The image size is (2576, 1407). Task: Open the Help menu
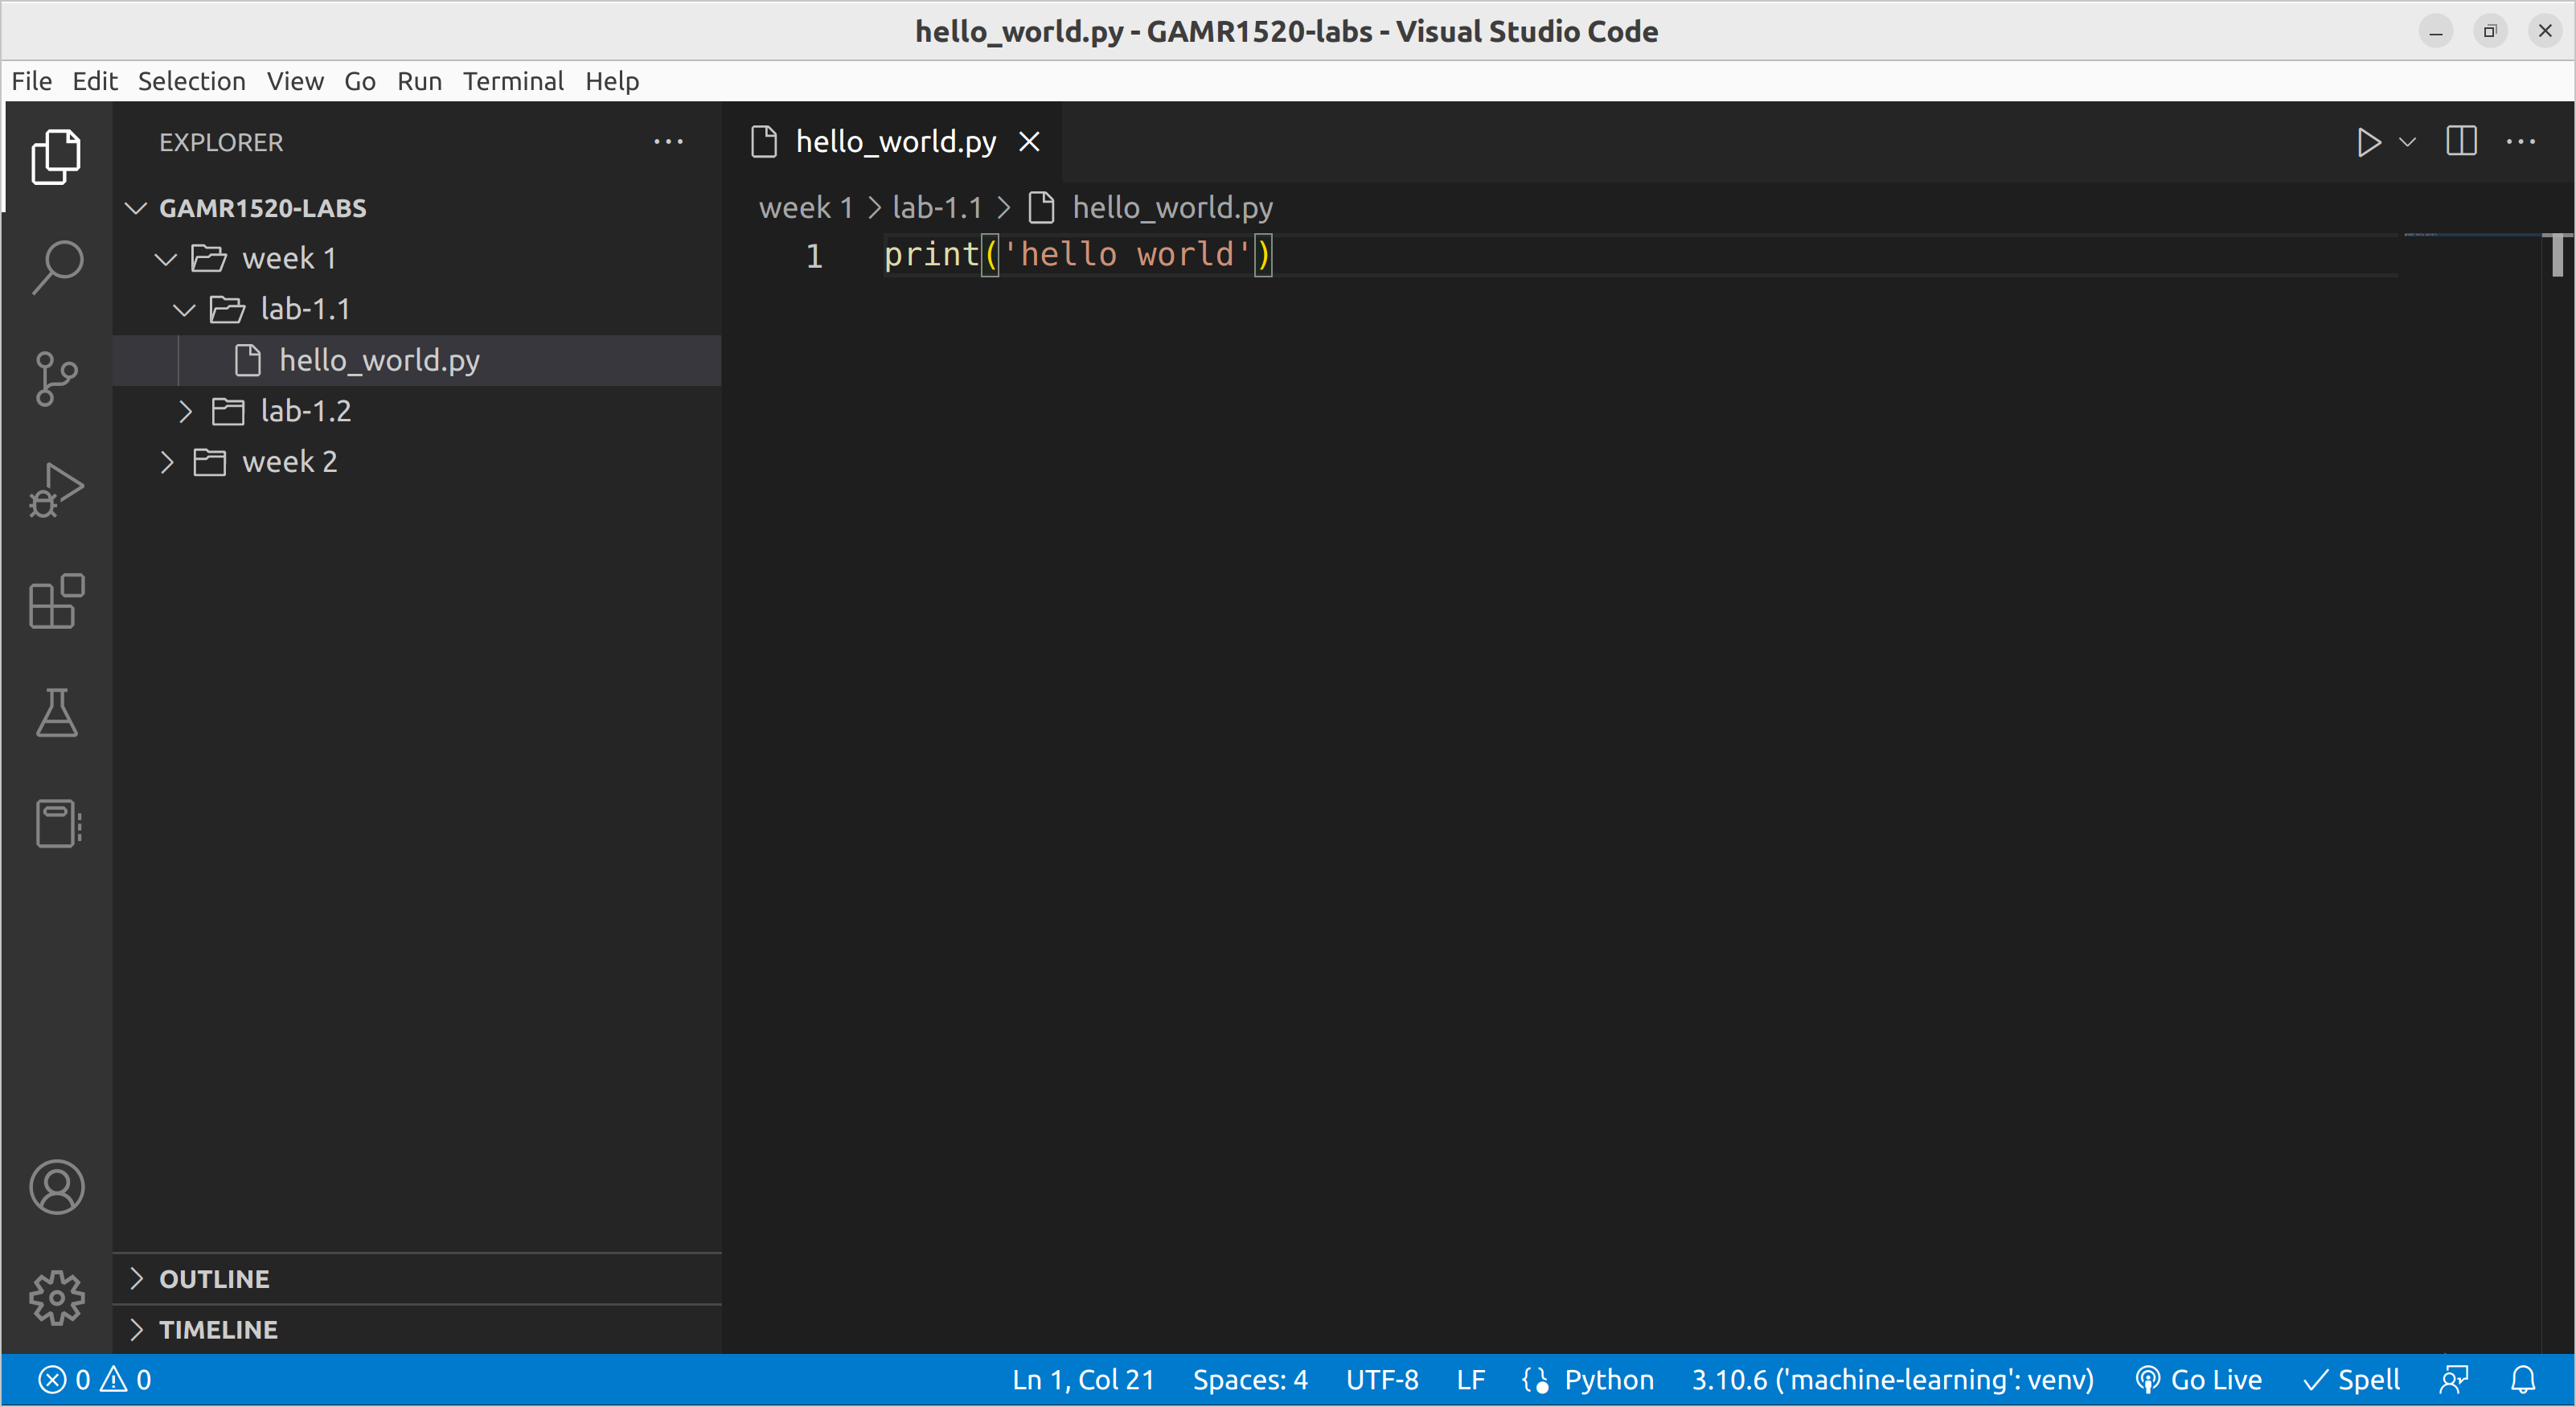click(x=612, y=81)
